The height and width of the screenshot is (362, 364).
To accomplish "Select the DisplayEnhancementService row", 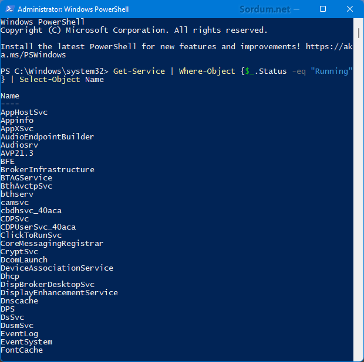I will (59, 293).
